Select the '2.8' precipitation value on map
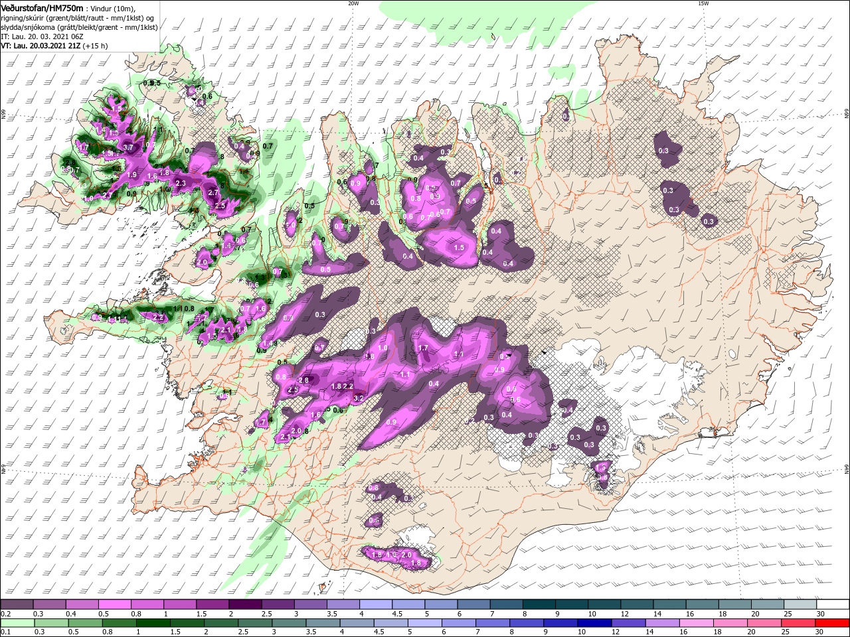This screenshot has width=850, height=637. pyautogui.click(x=304, y=380)
